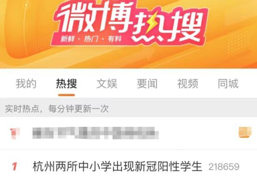The width and height of the screenshot is (257, 176).
Task: Tap the circular decoration at banner top-left
Action: tap(26, 5)
